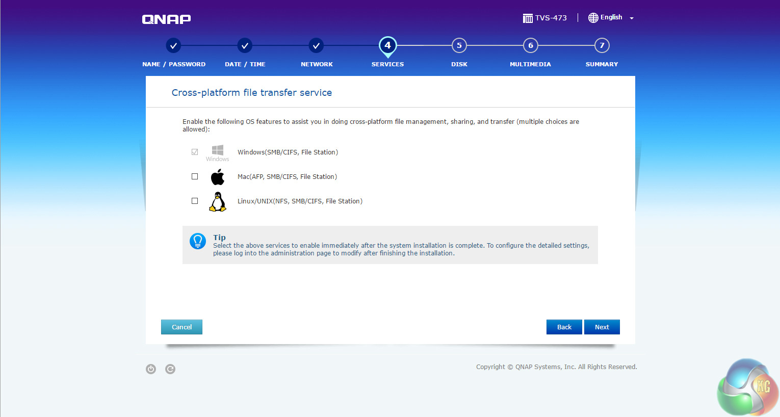The width and height of the screenshot is (780, 417).
Task: Click the English language text
Action: pos(611,17)
